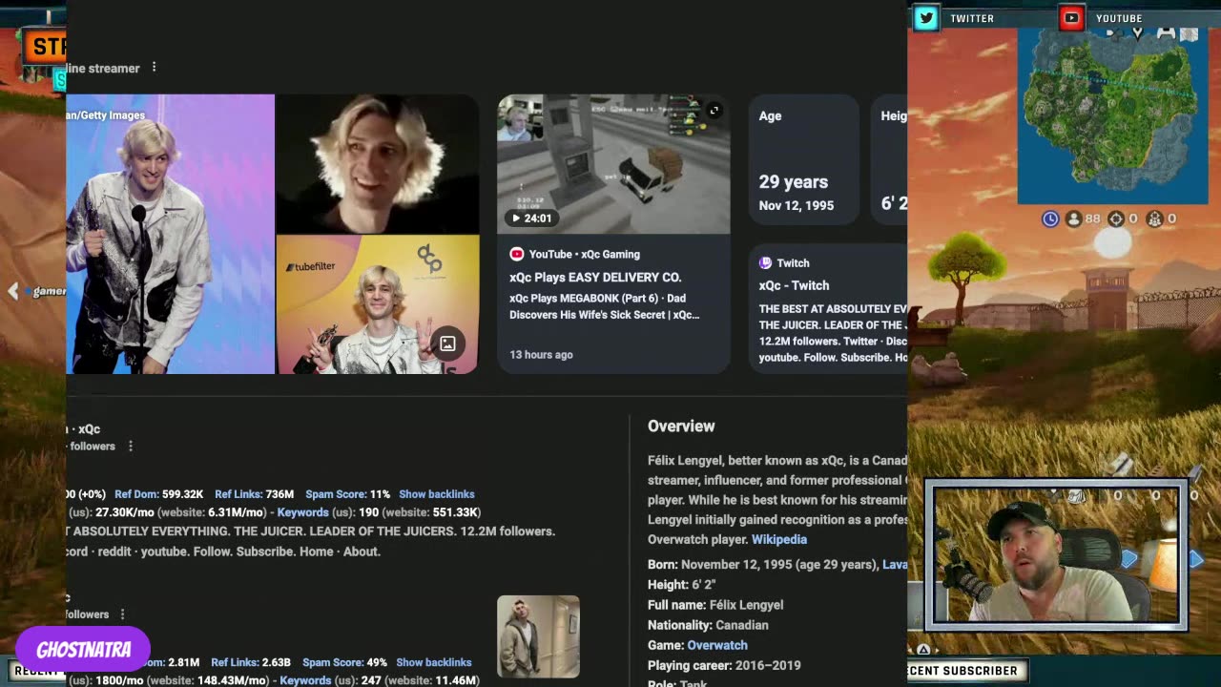
Task: Click the 24:01 play duration badge
Action: (x=532, y=219)
